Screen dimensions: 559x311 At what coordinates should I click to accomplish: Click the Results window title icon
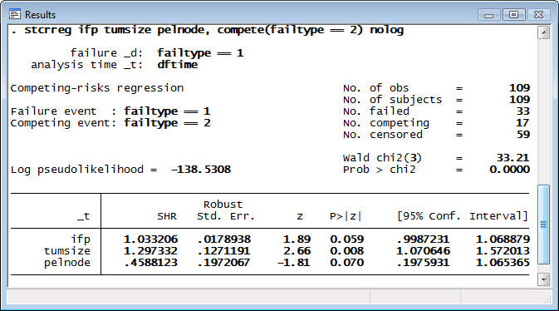(x=15, y=15)
